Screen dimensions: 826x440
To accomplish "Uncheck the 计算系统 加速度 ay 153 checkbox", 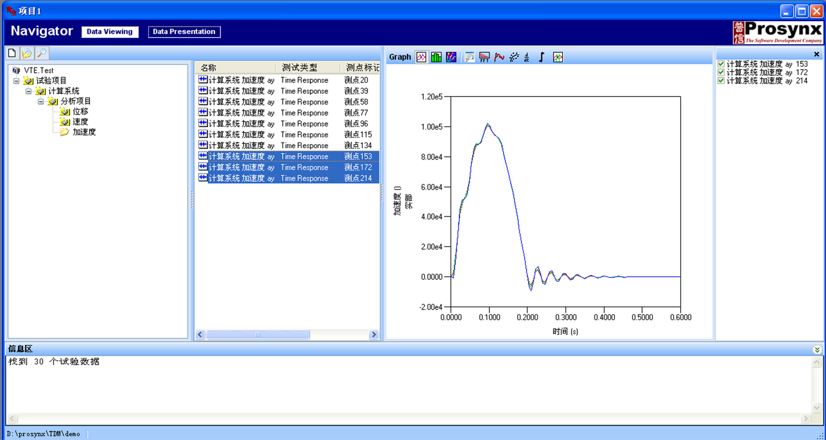I will (x=721, y=64).
